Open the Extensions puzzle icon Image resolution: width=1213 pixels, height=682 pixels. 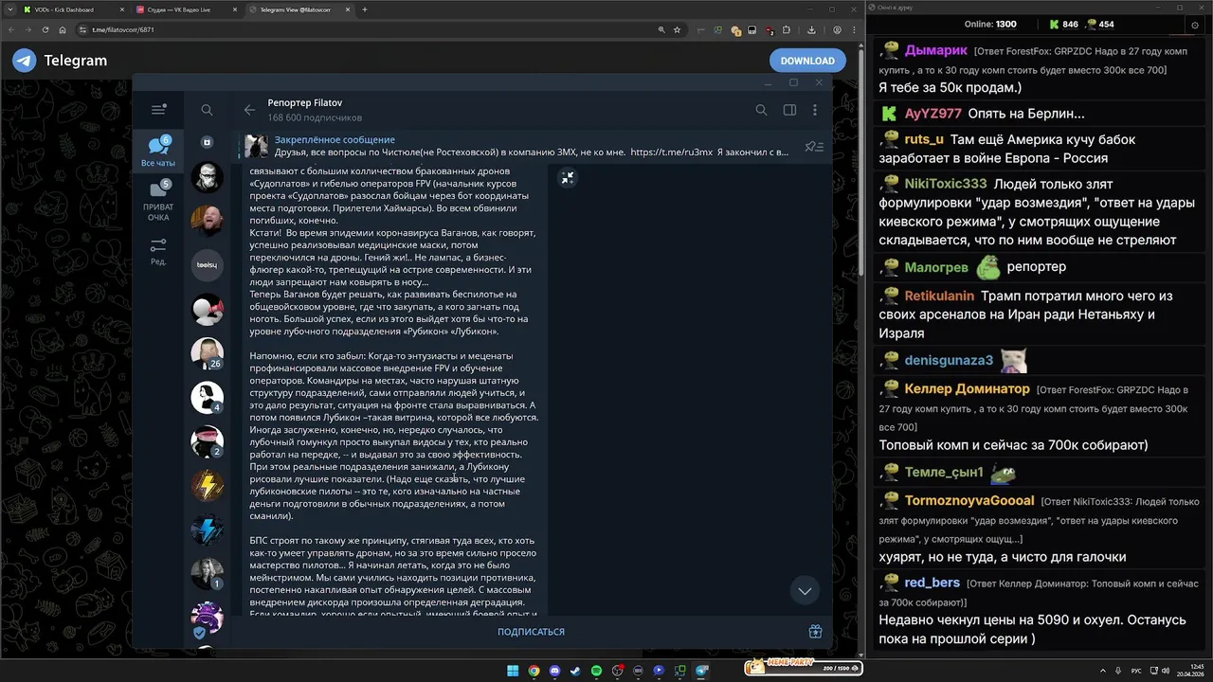[787, 29]
